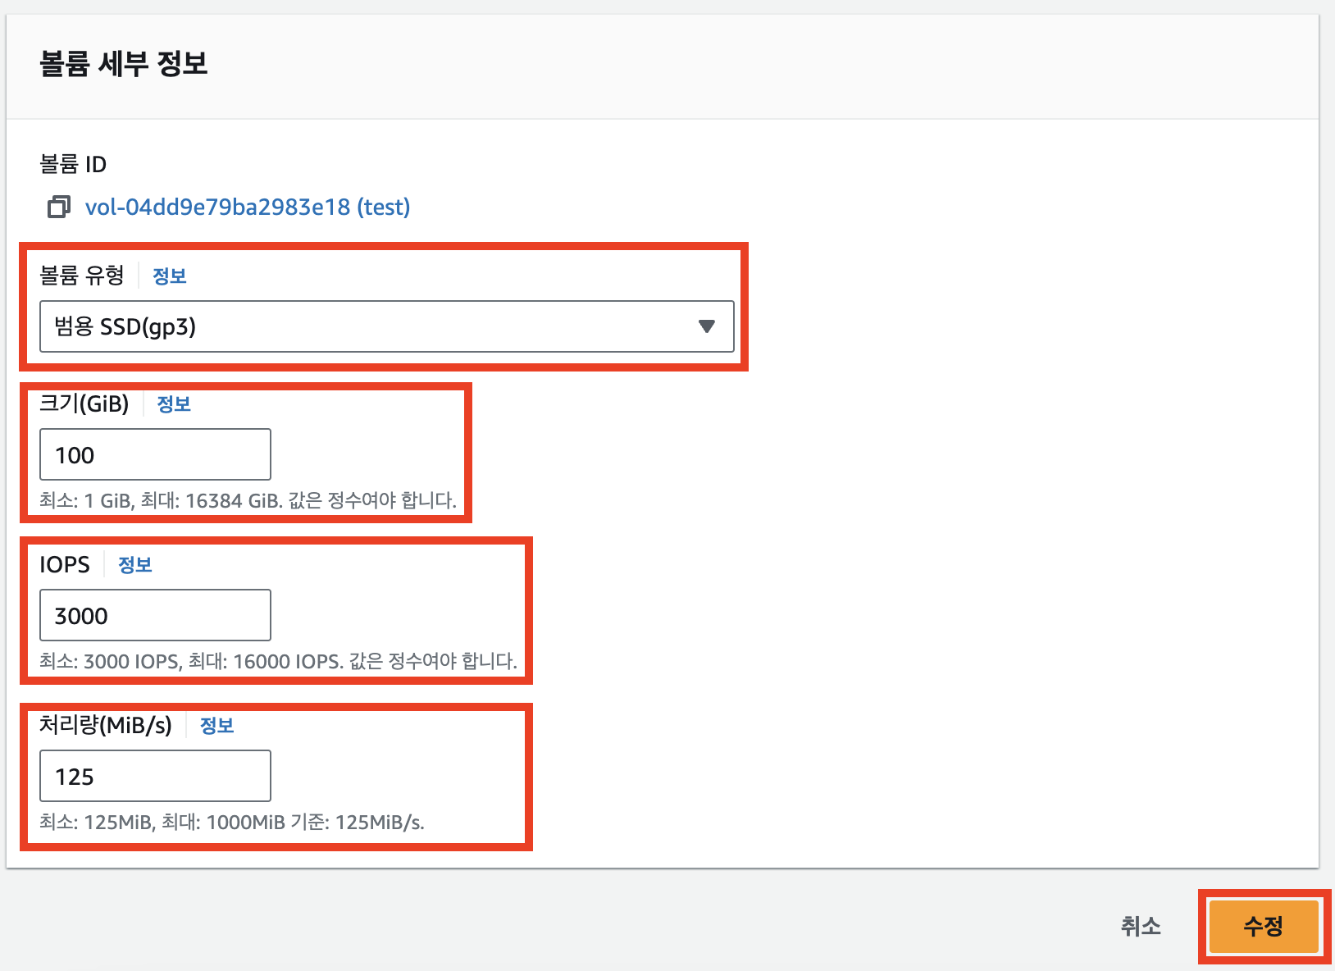Select the throughput field containing 125
The image size is (1335, 971).
[x=155, y=776]
